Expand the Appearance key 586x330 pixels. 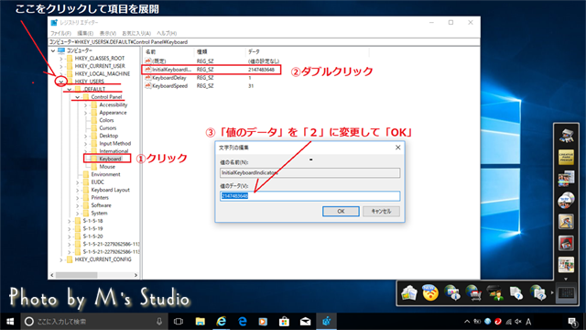coord(85,113)
